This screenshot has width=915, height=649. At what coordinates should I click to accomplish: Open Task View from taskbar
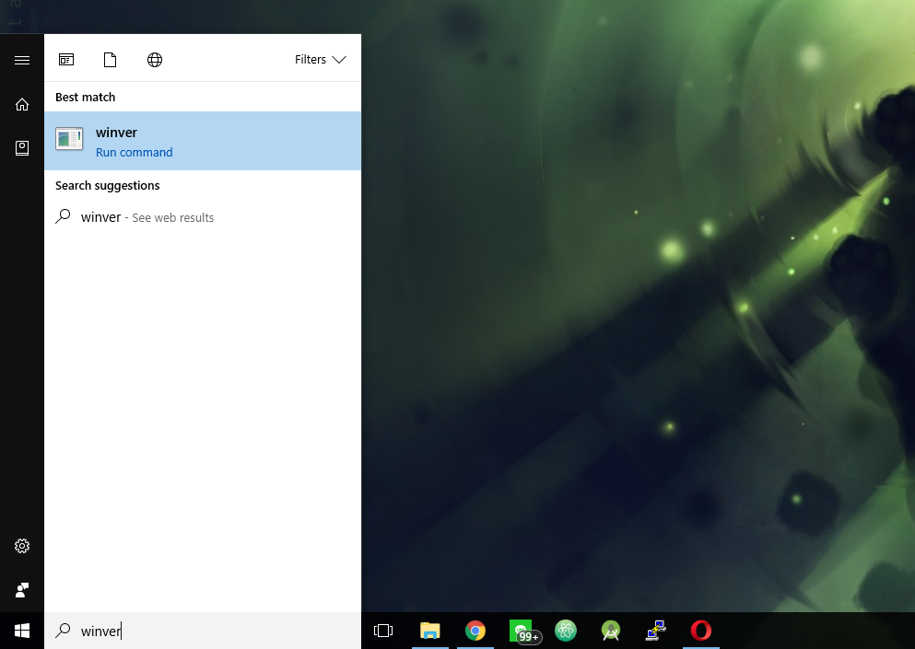click(x=382, y=631)
